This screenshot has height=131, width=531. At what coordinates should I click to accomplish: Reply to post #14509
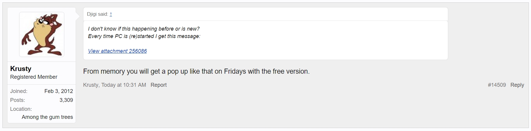(x=517, y=85)
